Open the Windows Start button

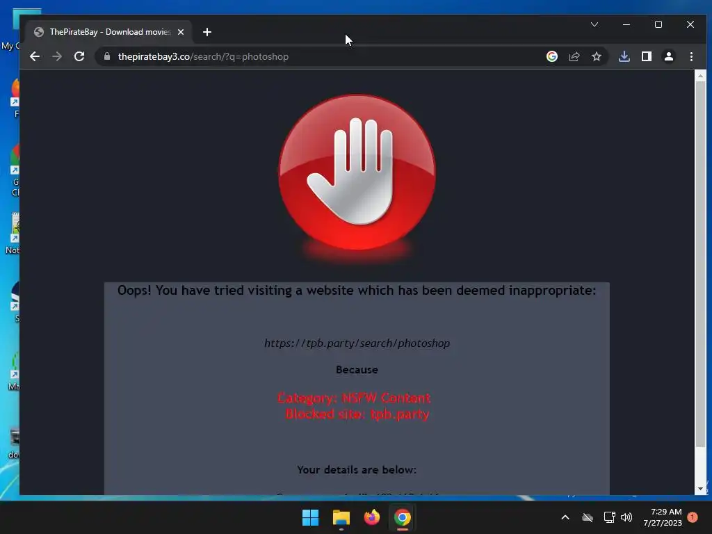coord(311,517)
